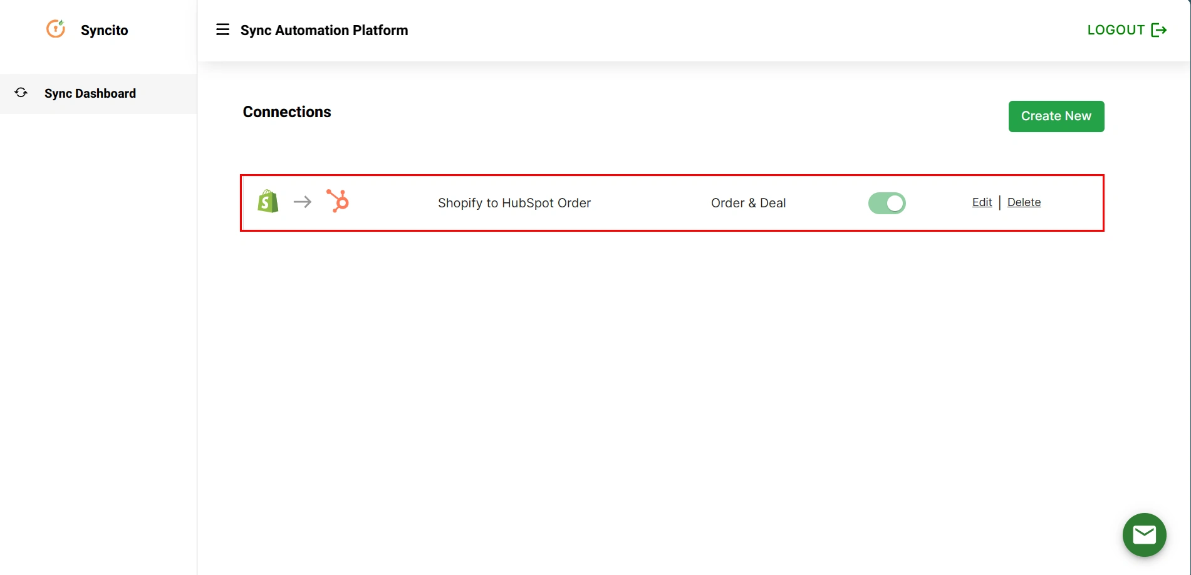Click LOGOUT in the top bar
The height and width of the screenshot is (575, 1191).
coord(1116,29)
